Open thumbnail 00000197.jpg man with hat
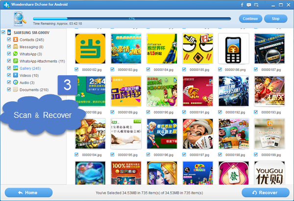 (x=198, y=134)
